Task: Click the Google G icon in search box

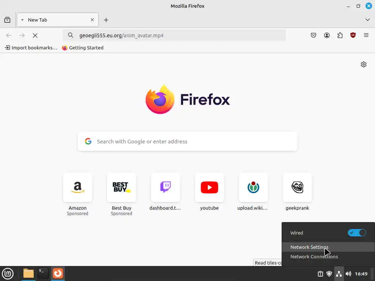Action: (88, 141)
